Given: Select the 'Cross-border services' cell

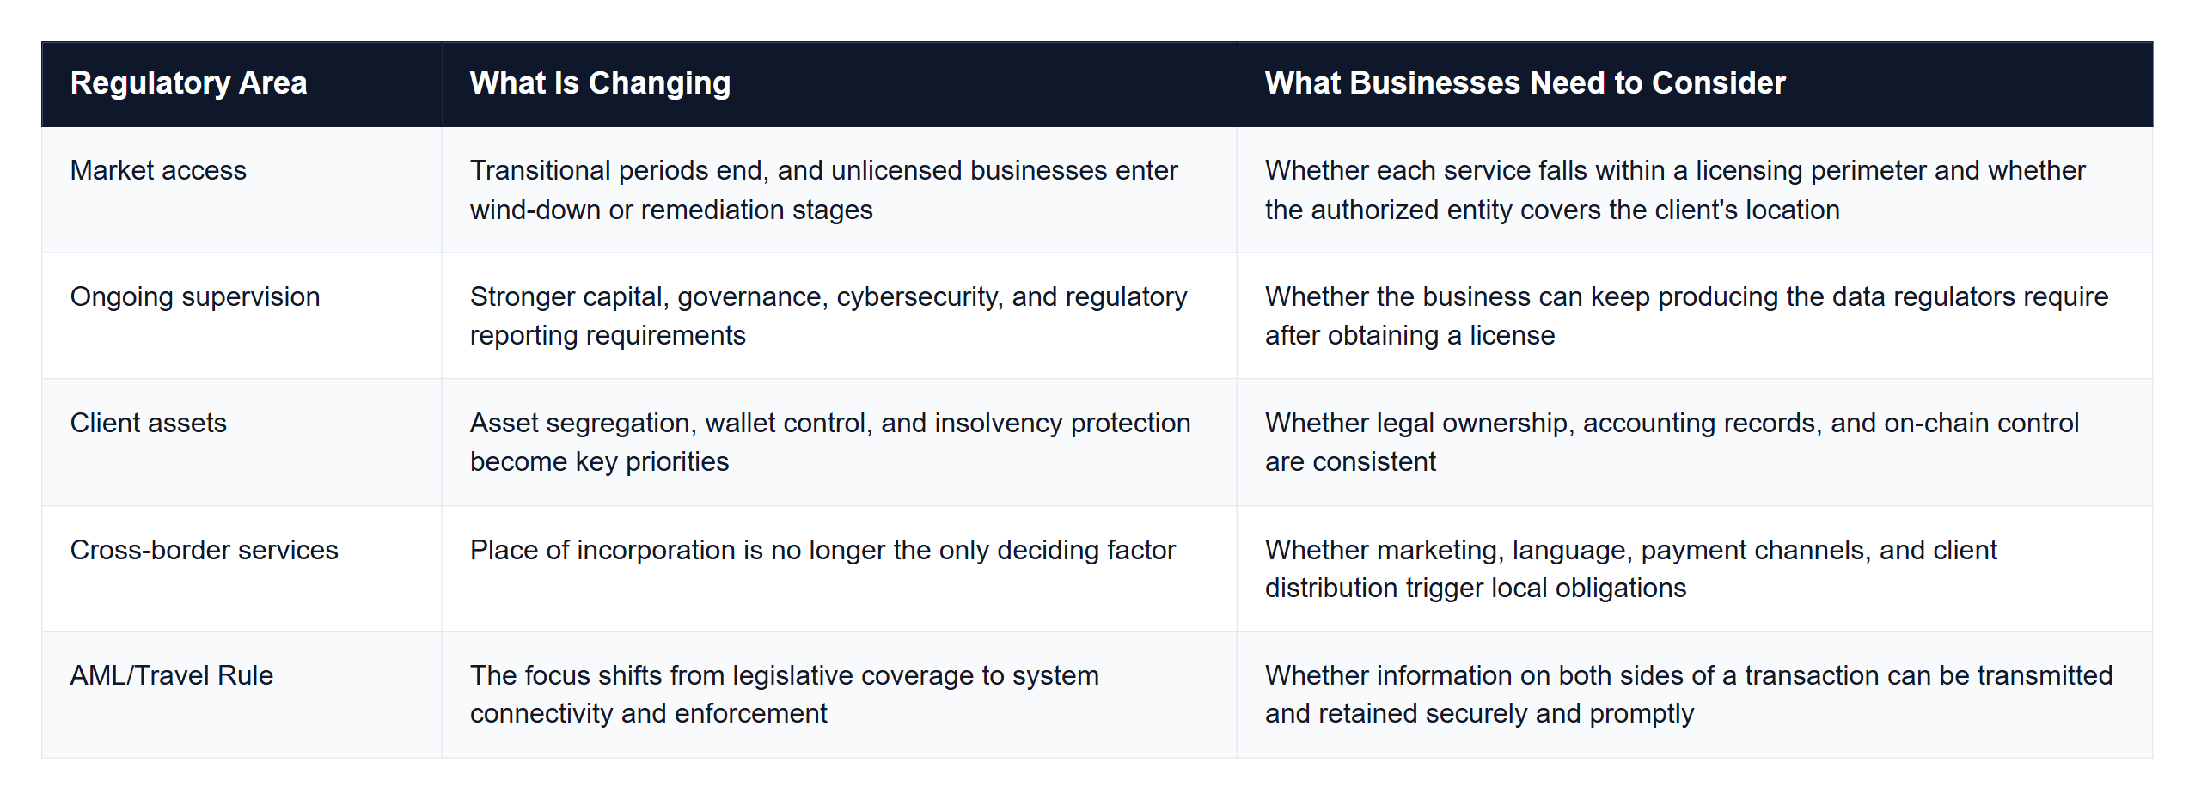Looking at the screenshot, I should click(x=242, y=569).
